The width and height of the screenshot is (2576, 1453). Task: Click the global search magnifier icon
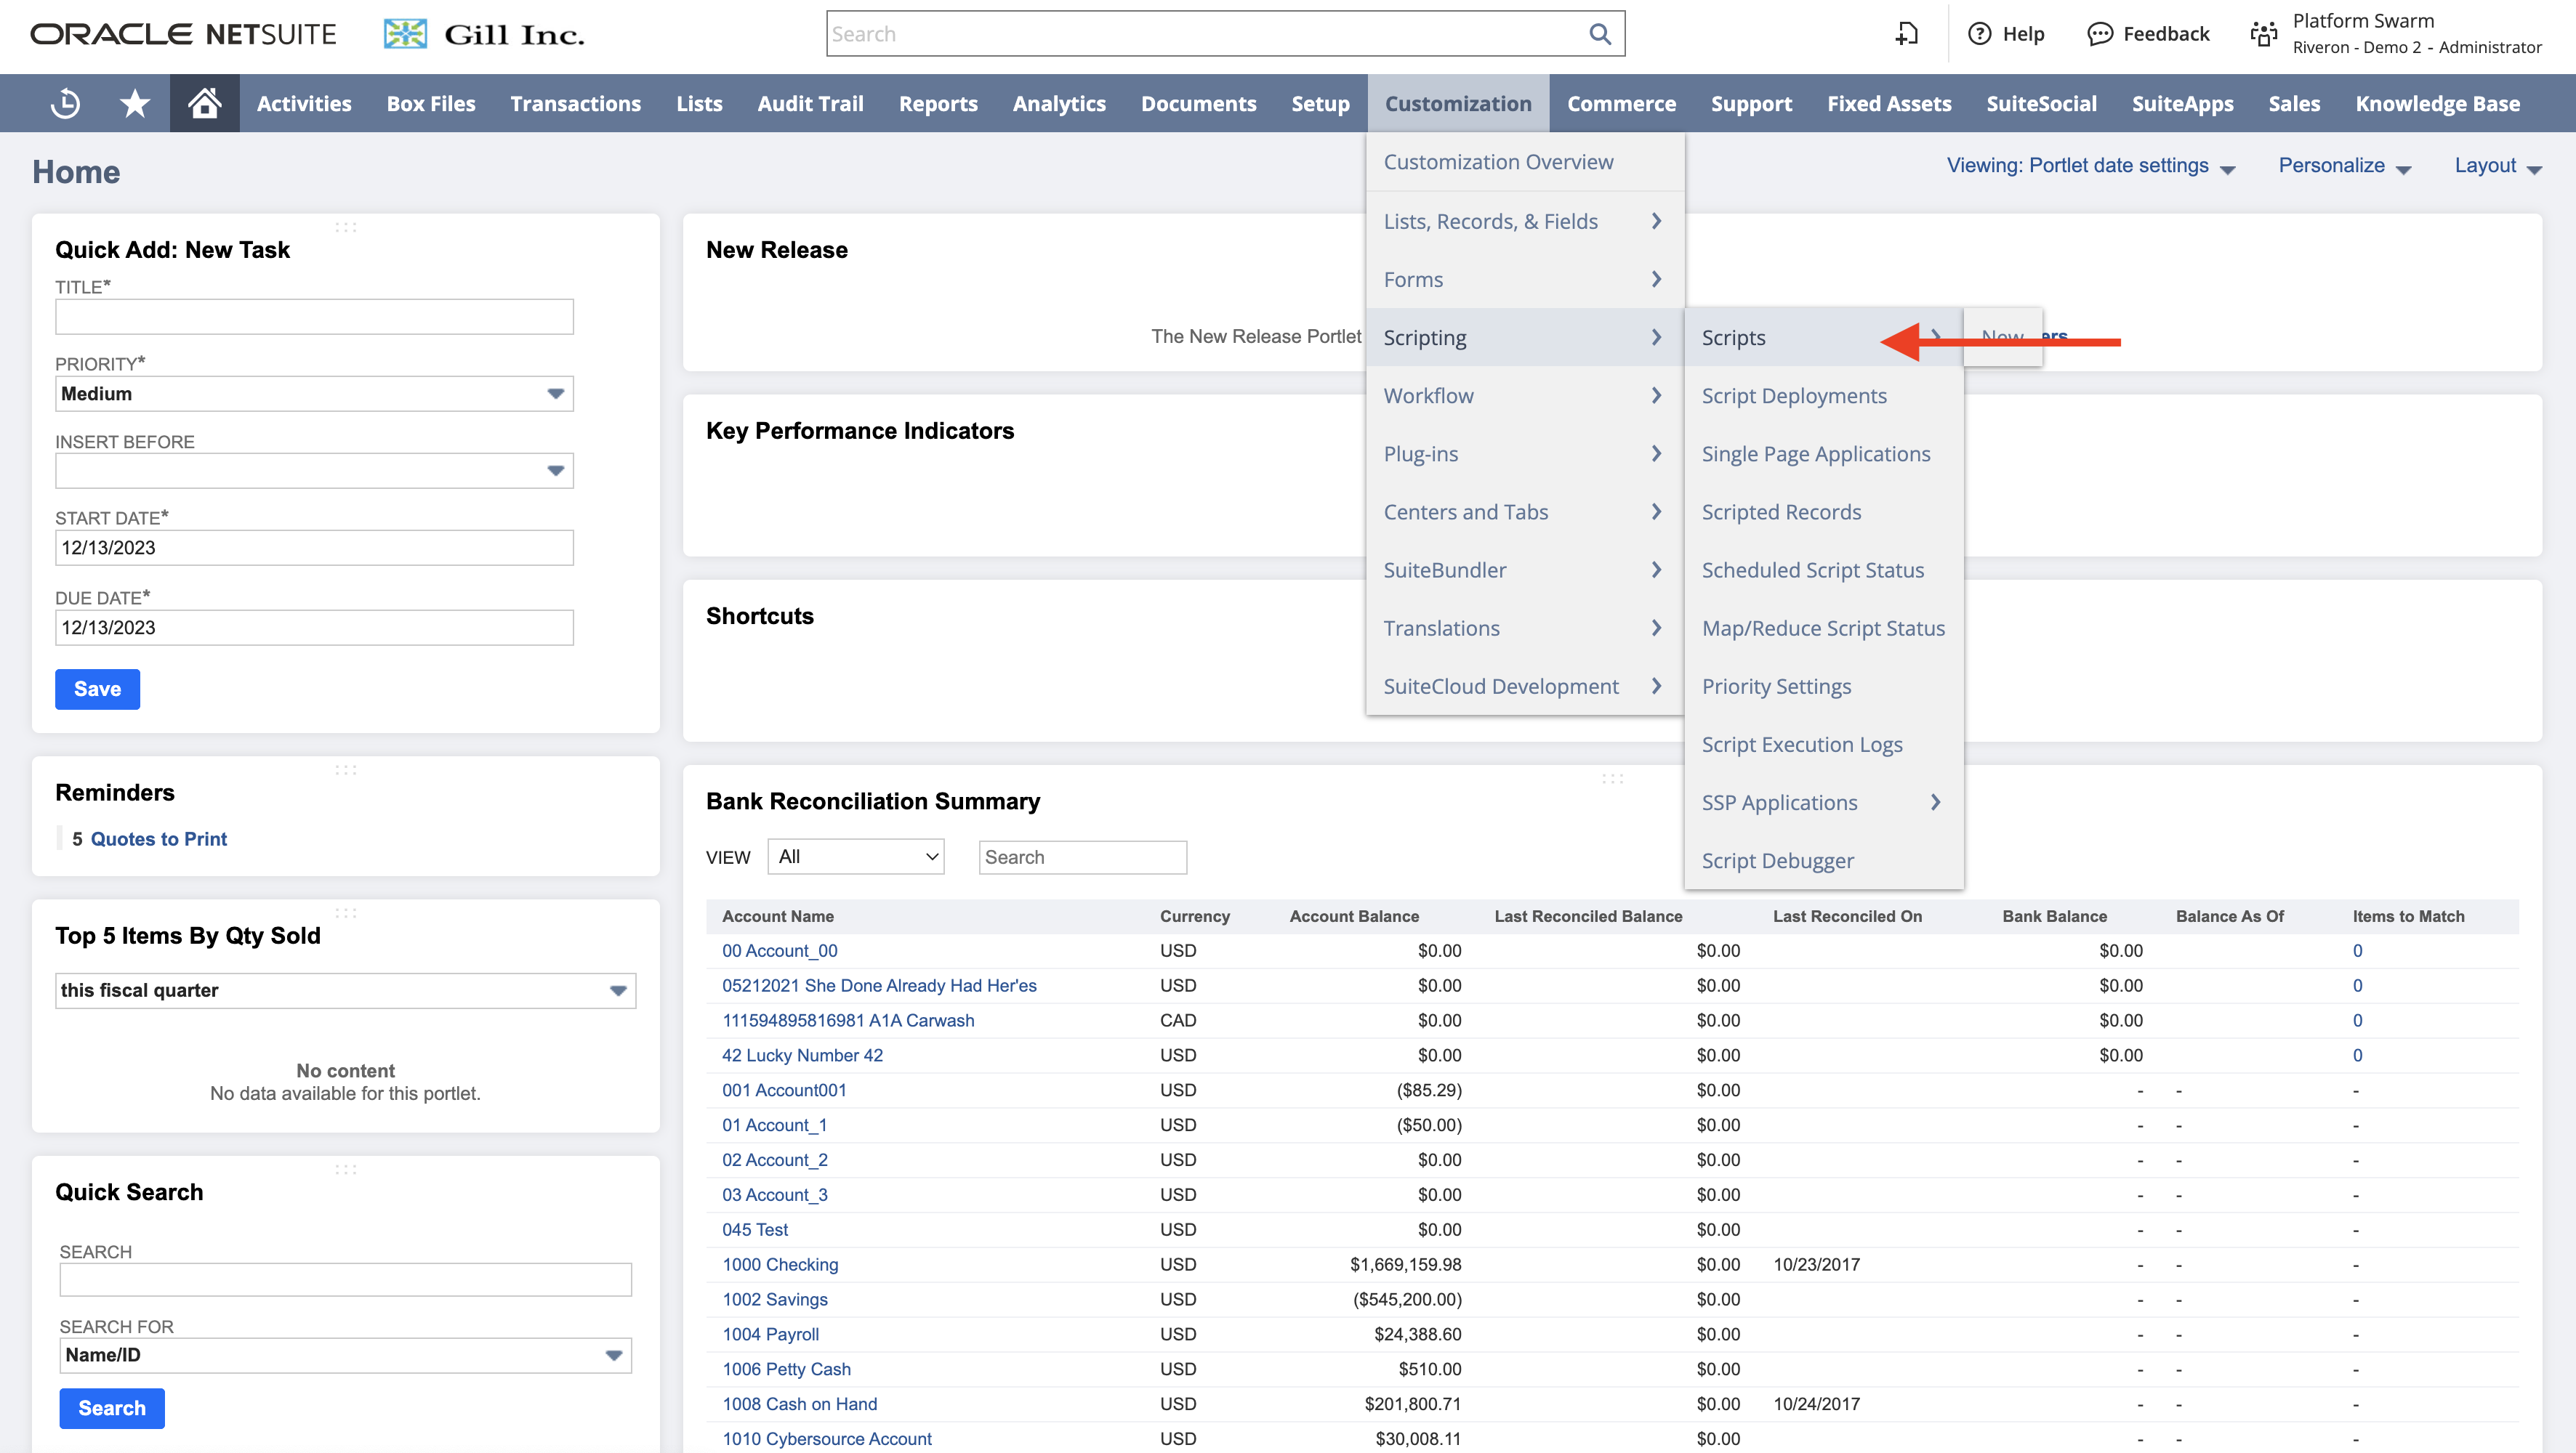tap(1600, 34)
